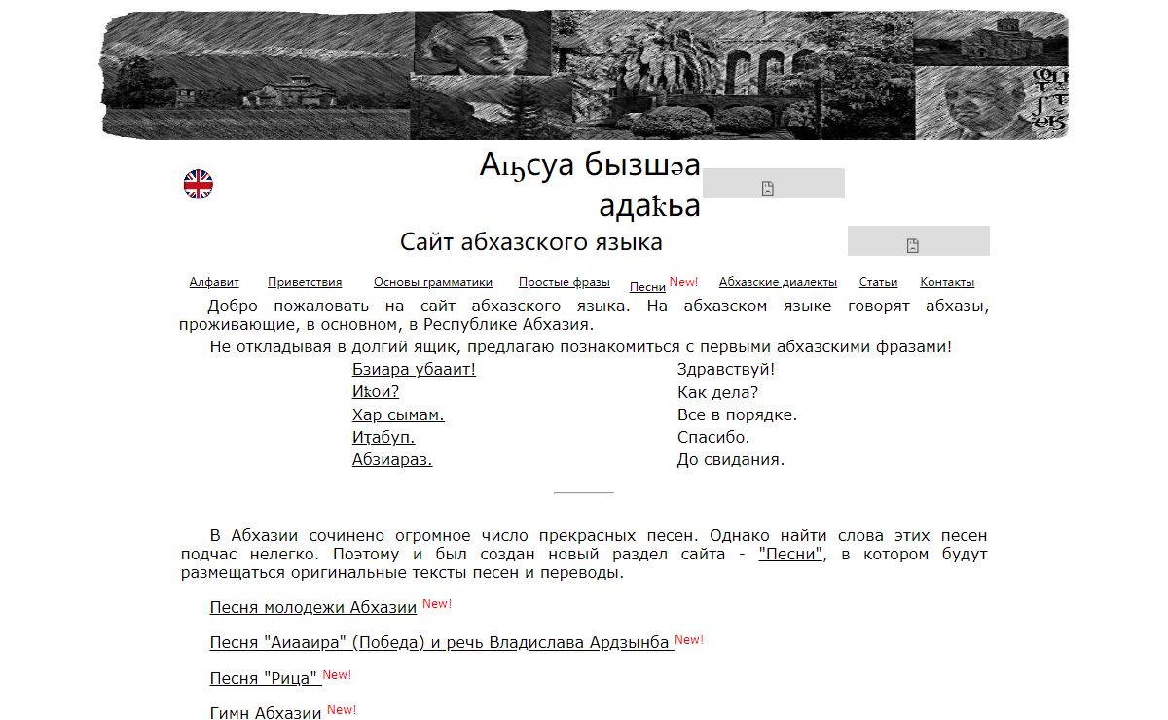Image resolution: width=1168 pixels, height=720 pixels.
Task: Open the Алфавит menu page
Action: click(x=214, y=282)
